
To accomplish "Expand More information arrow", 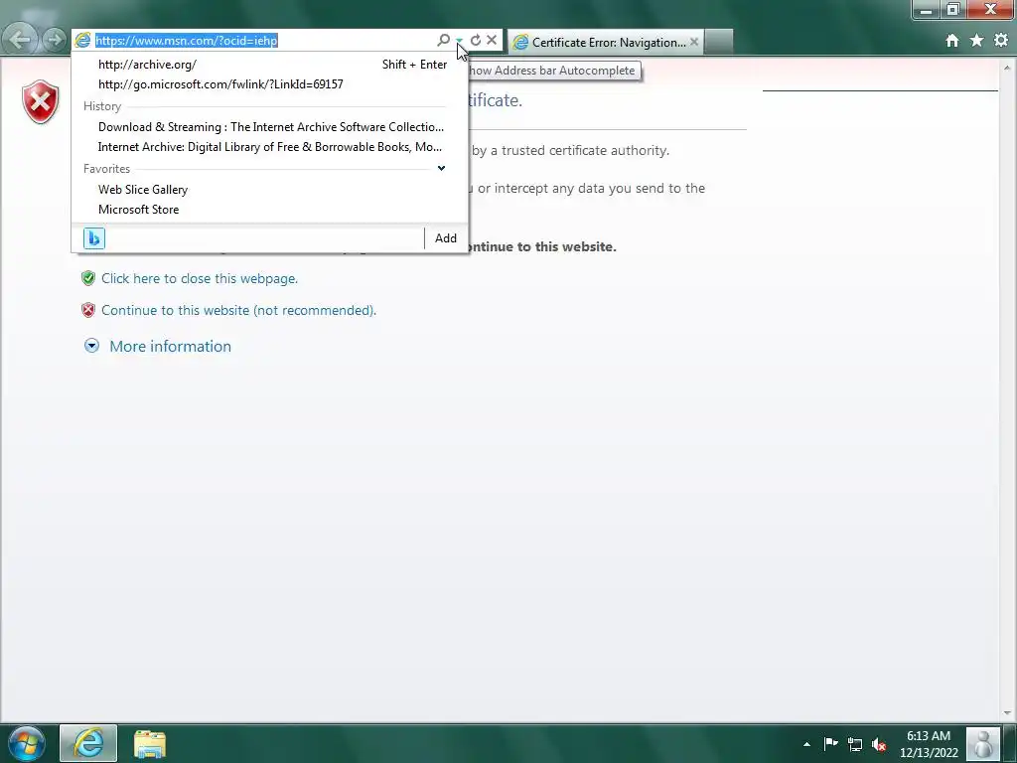I will point(92,346).
